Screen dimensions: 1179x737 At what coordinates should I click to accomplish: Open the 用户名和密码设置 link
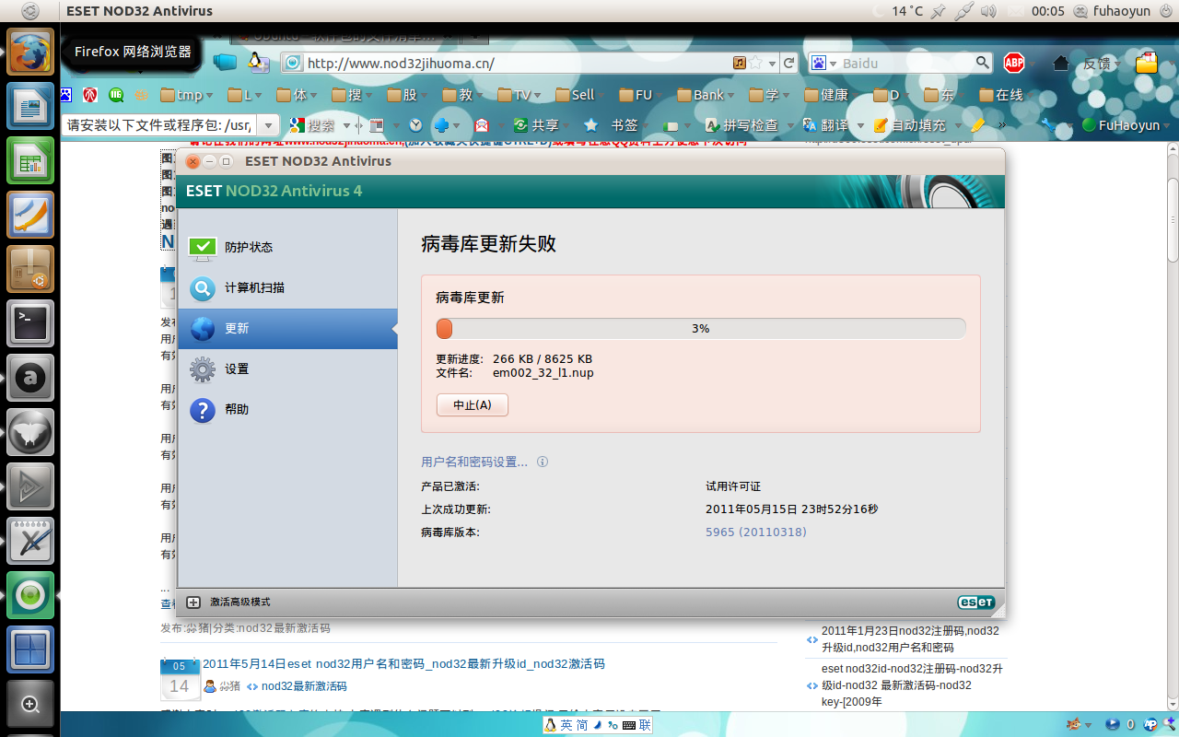pos(474,462)
